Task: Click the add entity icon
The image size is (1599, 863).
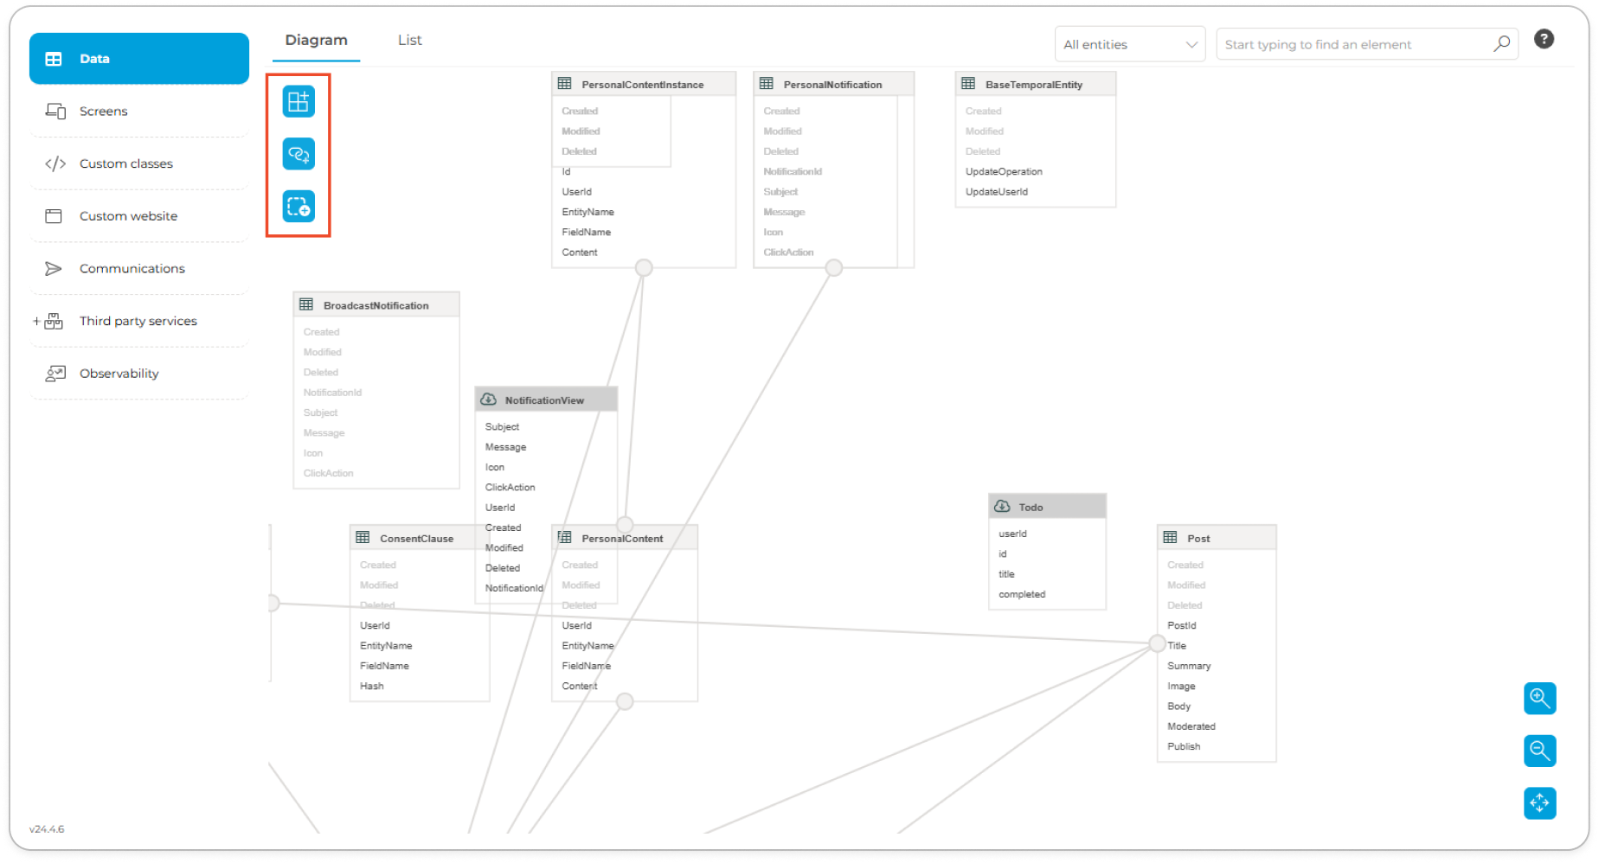Action: [x=299, y=102]
